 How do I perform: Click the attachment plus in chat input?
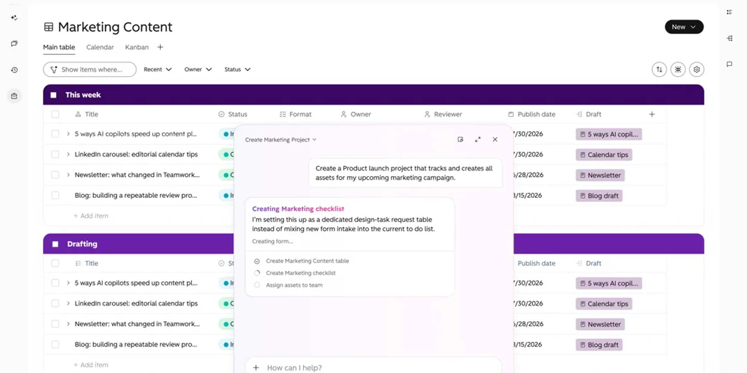pyautogui.click(x=256, y=368)
